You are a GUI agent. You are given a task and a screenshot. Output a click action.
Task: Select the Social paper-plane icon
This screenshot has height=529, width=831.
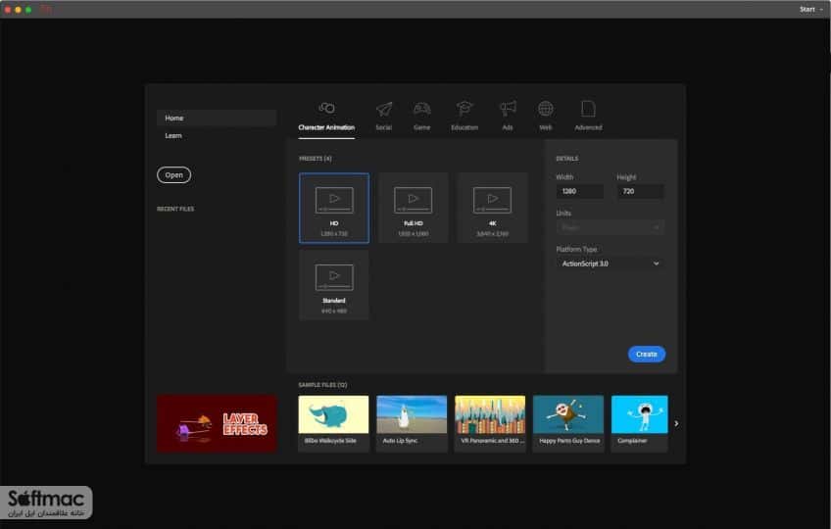pos(384,109)
